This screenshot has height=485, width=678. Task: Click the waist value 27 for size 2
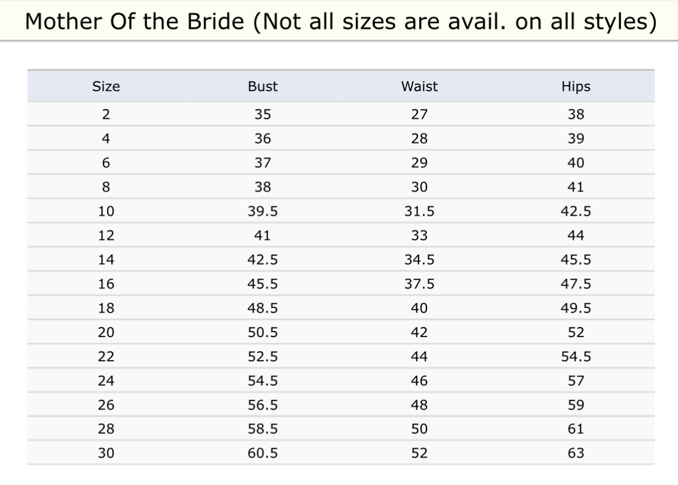coord(419,115)
